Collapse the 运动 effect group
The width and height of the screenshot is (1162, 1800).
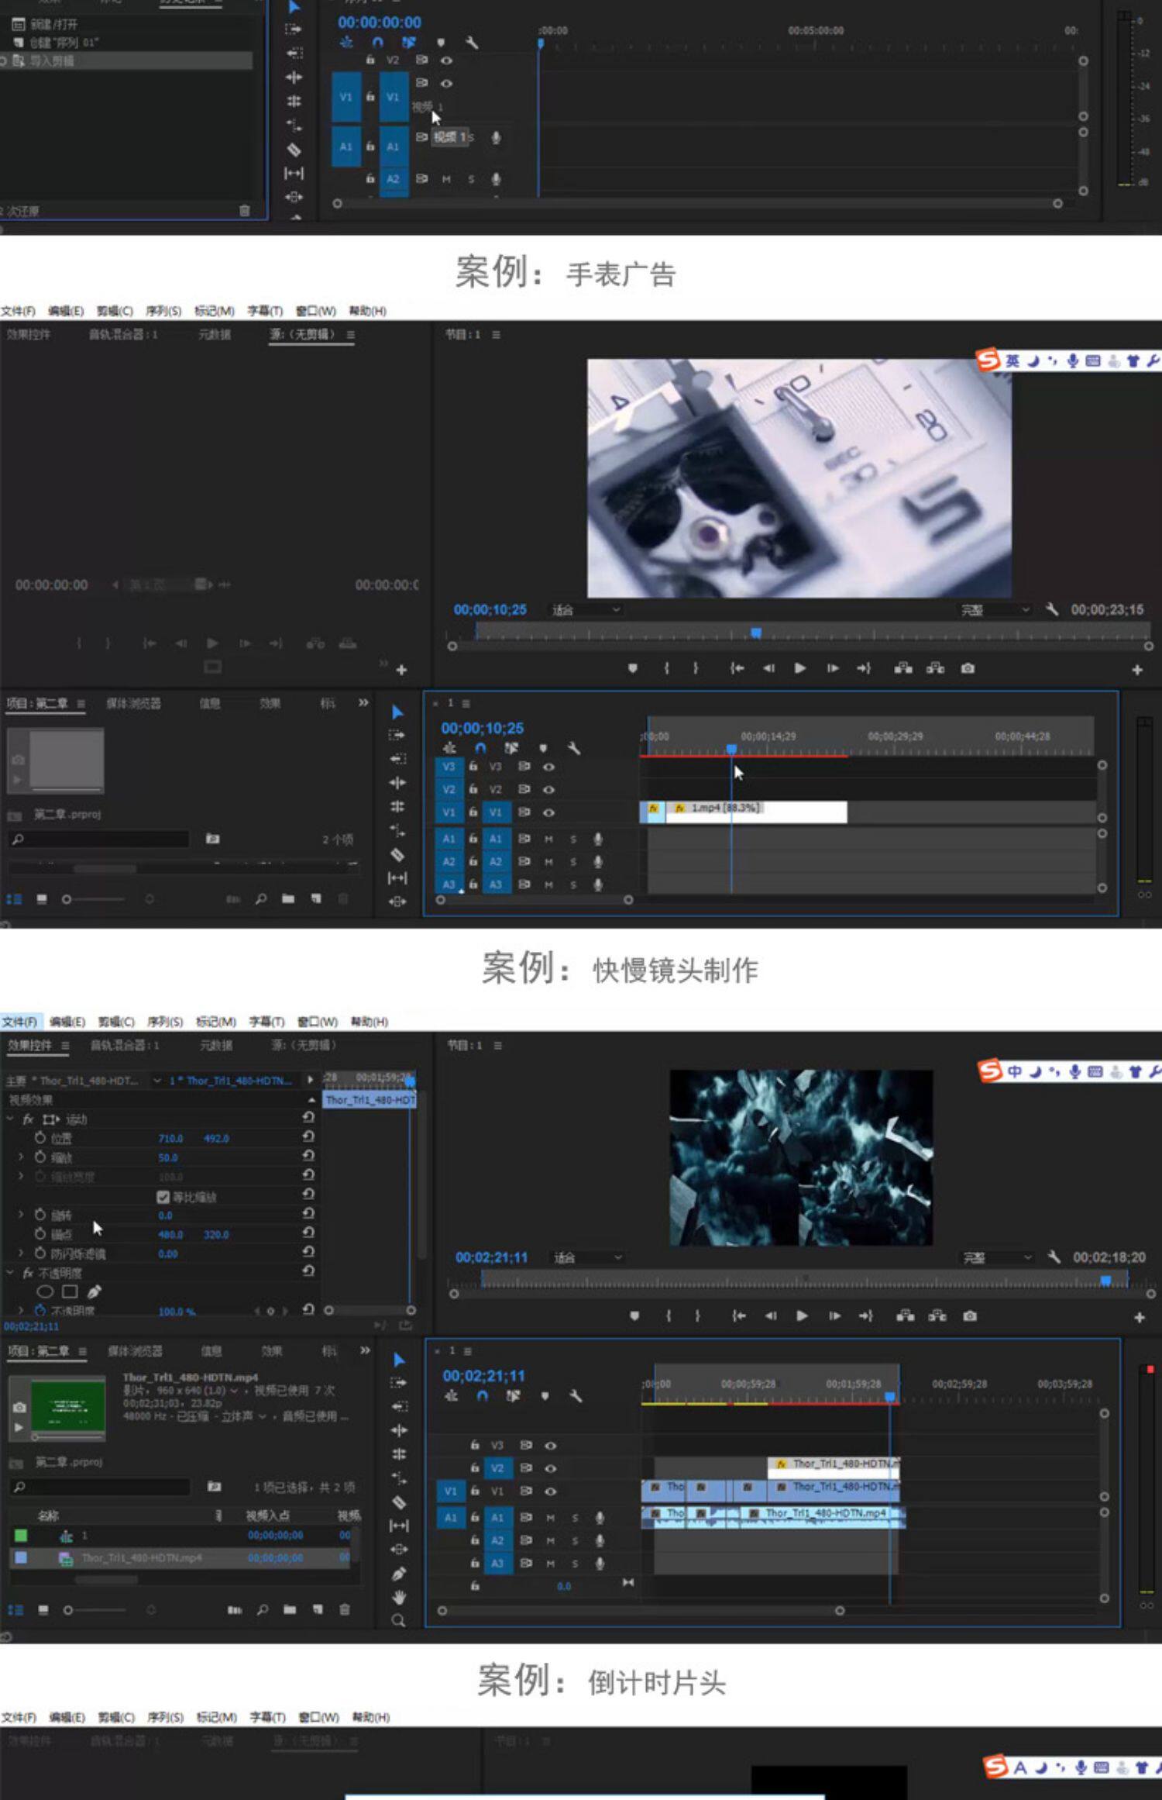coord(10,1119)
